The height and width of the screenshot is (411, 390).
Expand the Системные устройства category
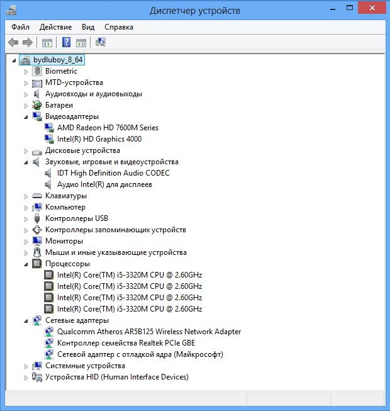[26, 366]
